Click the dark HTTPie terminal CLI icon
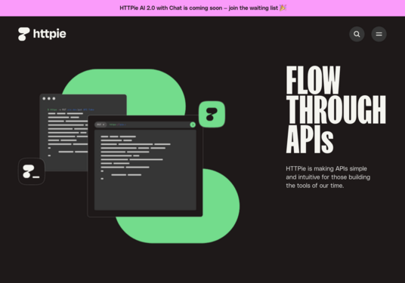405x283 pixels. point(32,171)
